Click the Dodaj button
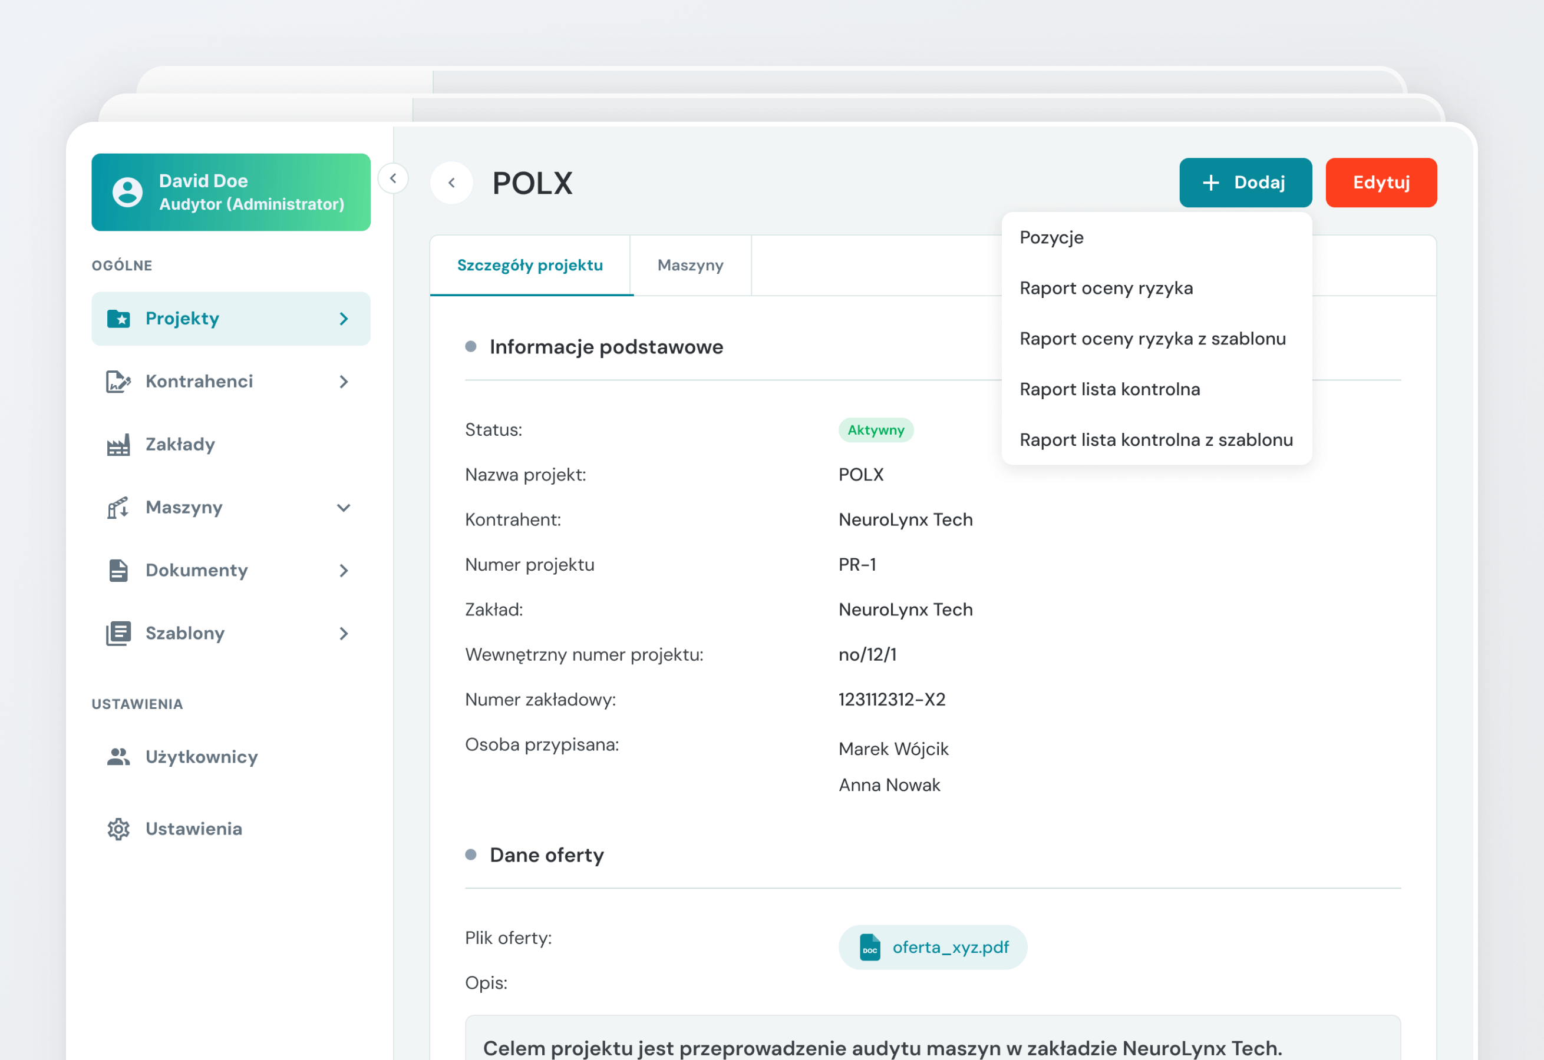This screenshot has height=1060, width=1544. pos(1246,183)
